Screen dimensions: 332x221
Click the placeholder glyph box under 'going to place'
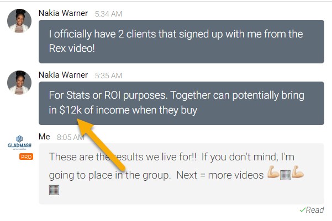(54, 190)
